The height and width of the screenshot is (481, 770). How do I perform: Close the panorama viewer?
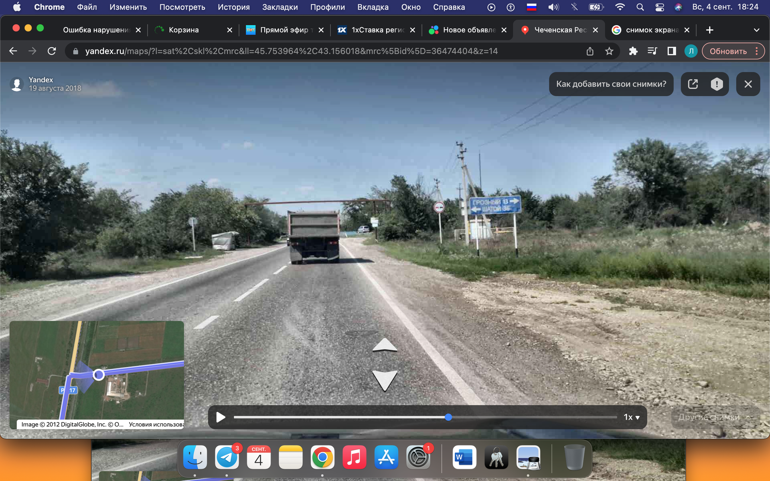pyautogui.click(x=748, y=84)
